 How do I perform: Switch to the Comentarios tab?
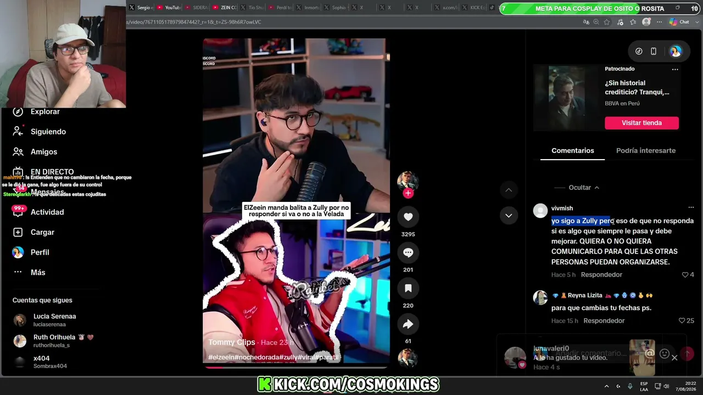(x=573, y=150)
